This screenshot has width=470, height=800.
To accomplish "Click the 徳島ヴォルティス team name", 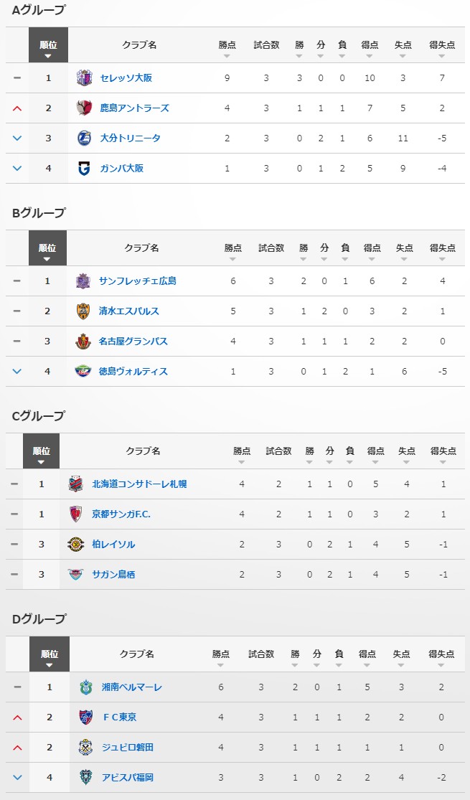I will (133, 372).
